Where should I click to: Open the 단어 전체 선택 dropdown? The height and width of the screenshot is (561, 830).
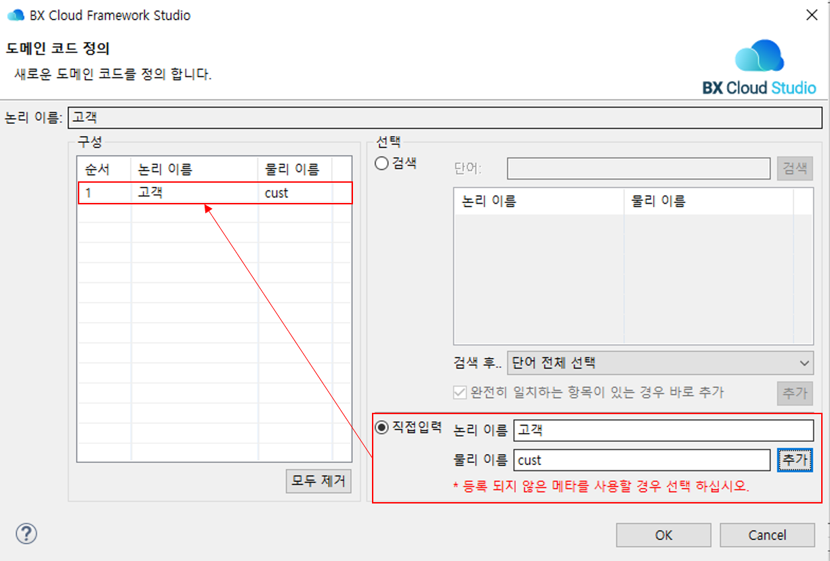coord(660,363)
